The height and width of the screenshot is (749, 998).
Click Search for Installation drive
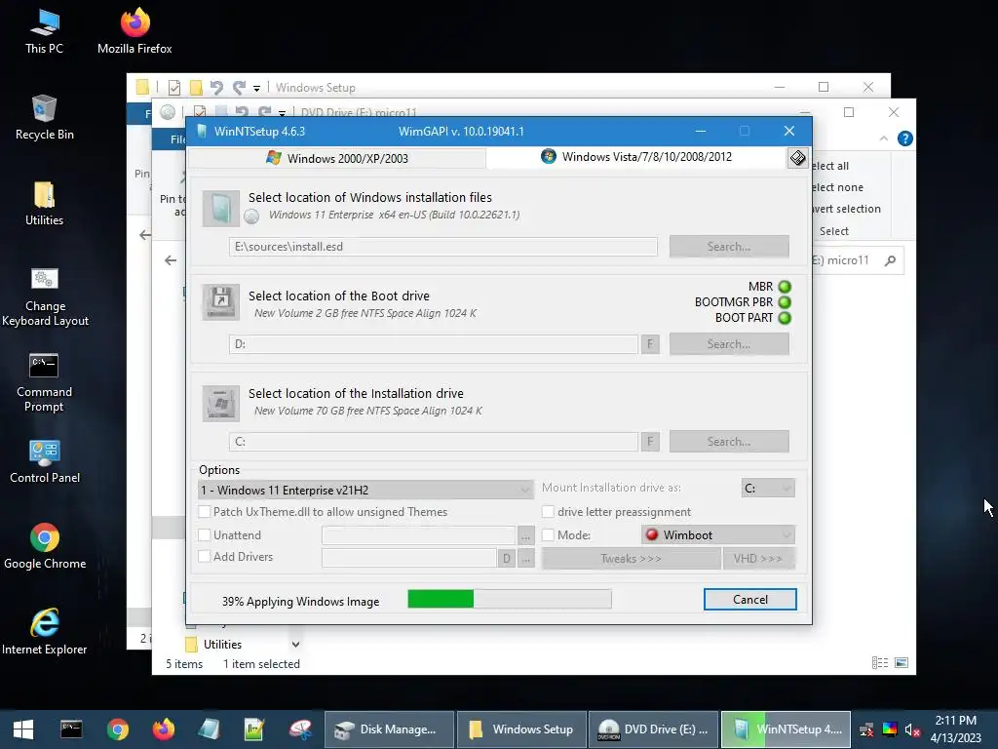point(729,442)
